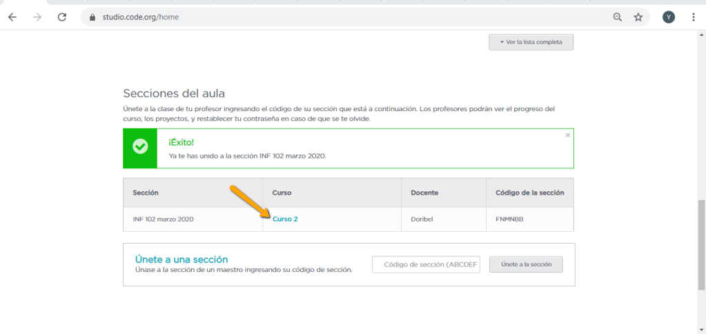This screenshot has height=334, width=706.
Task: Click the studio.code.org/home address bar
Action: point(345,17)
